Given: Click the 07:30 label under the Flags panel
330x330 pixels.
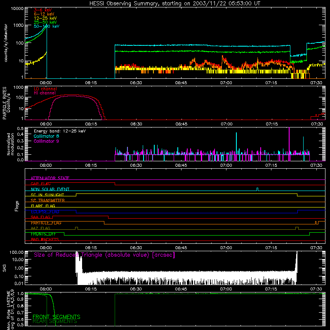Looking at the screenshot, I should [x=316, y=248].
